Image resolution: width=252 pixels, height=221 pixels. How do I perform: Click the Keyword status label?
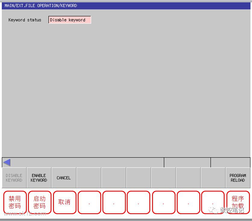[25, 20]
